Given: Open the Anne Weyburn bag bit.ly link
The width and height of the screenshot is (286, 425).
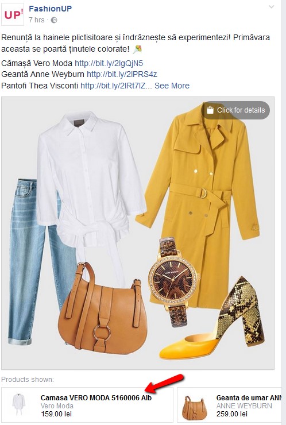Looking at the screenshot, I should click(122, 74).
